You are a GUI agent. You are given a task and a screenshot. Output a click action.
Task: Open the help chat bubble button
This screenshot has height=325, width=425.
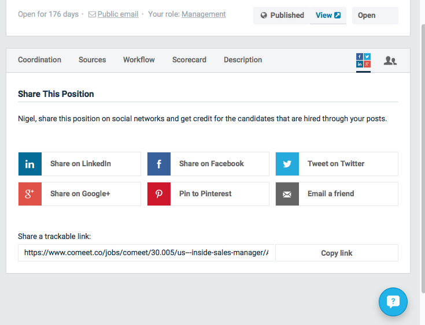click(x=393, y=301)
